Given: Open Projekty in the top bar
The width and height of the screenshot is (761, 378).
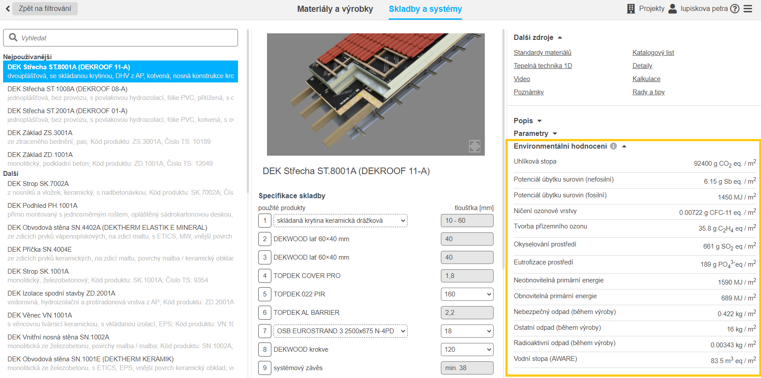Looking at the screenshot, I should [x=652, y=8].
